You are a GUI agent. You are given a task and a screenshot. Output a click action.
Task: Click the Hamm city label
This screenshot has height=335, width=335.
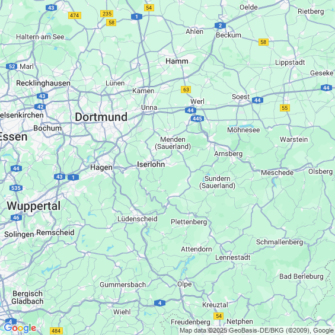pyautogui.click(x=177, y=61)
